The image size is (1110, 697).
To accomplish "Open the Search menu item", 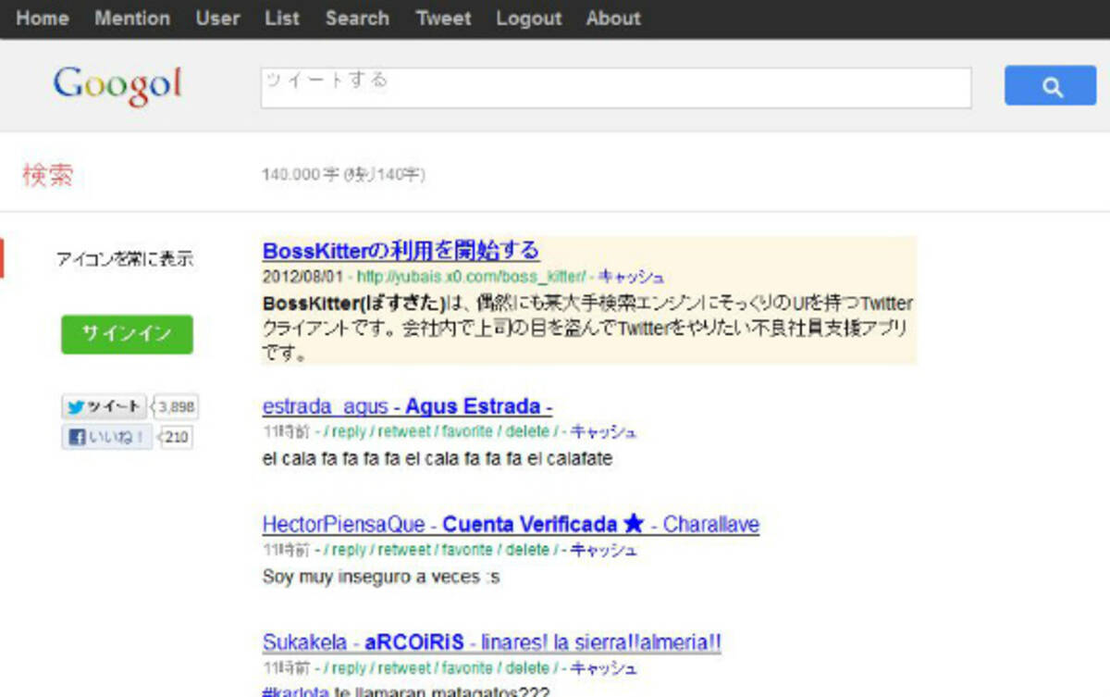I will 357,18.
